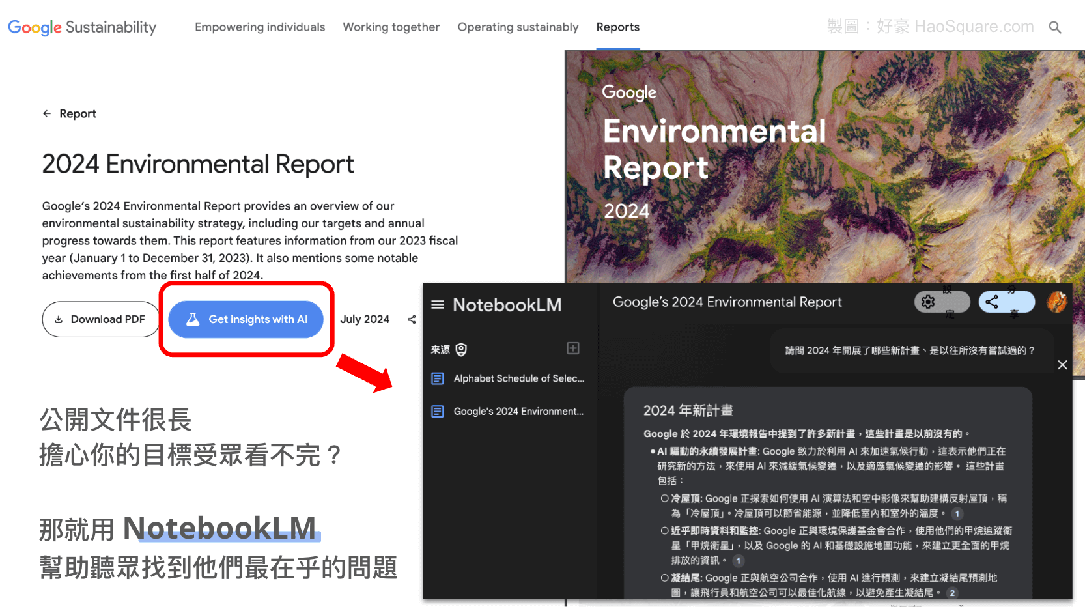Open the NotebookLM hamburger menu
Screen dimensions: 1085x611
(438, 304)
